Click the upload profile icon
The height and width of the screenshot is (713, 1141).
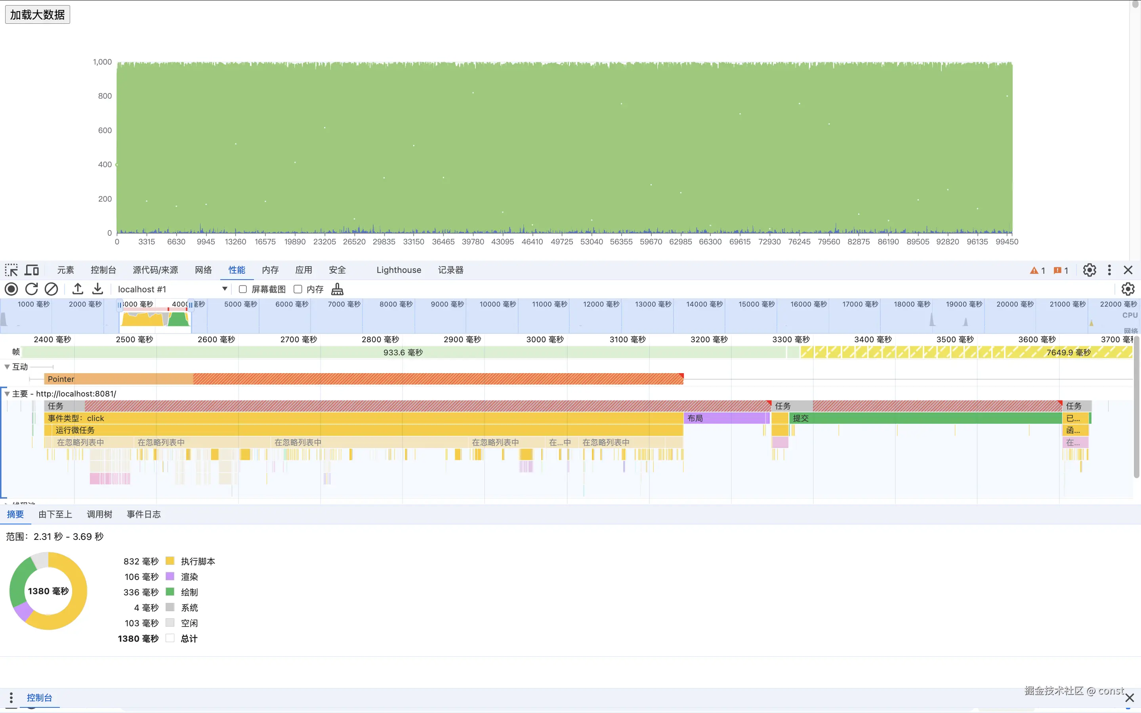[78, 289]
